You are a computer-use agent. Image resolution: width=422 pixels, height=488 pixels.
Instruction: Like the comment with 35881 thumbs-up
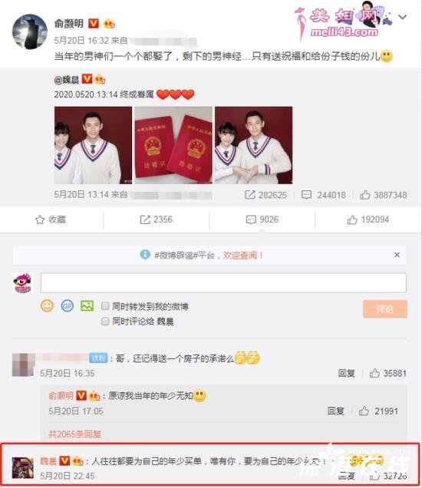click(374, 373)
